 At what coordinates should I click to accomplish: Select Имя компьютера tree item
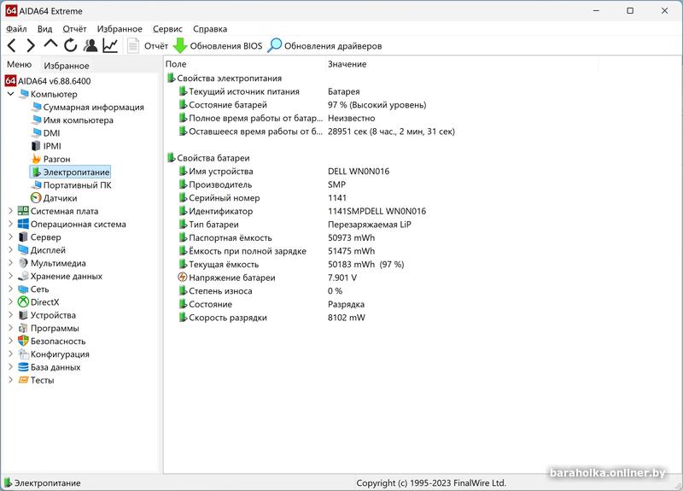coord(78,120)
